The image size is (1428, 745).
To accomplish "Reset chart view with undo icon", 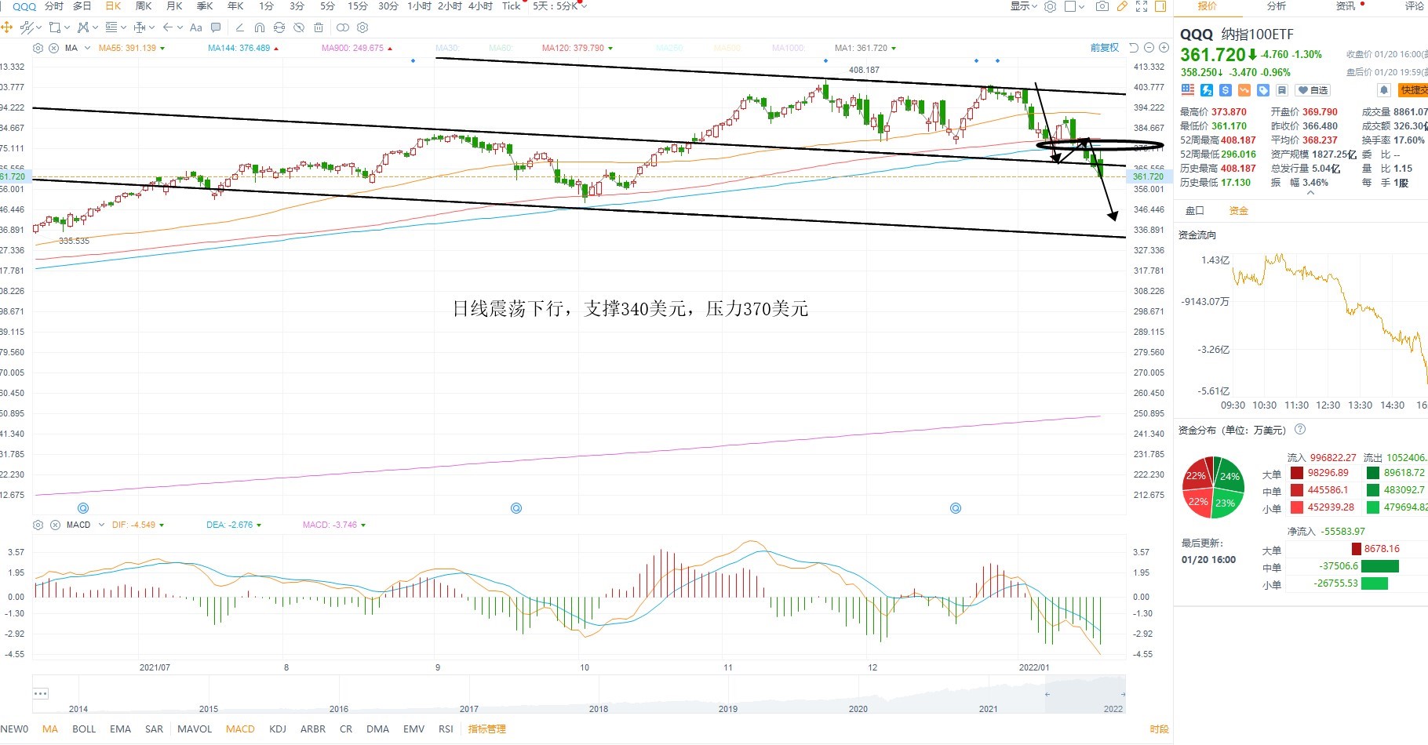I will click(x=1133, y=48).
